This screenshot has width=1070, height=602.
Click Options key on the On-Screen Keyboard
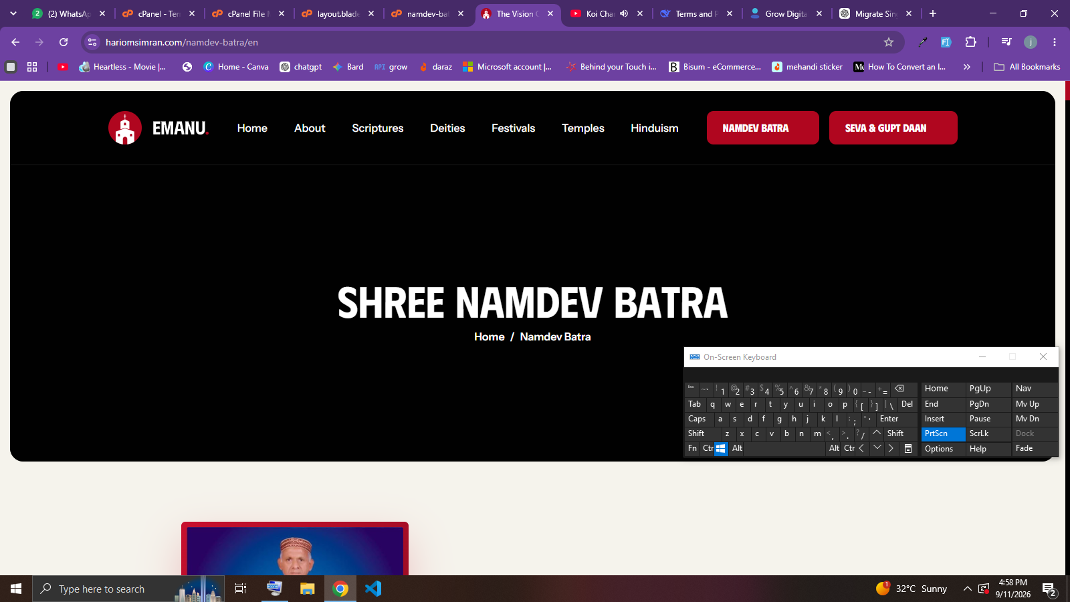[943, 449]
